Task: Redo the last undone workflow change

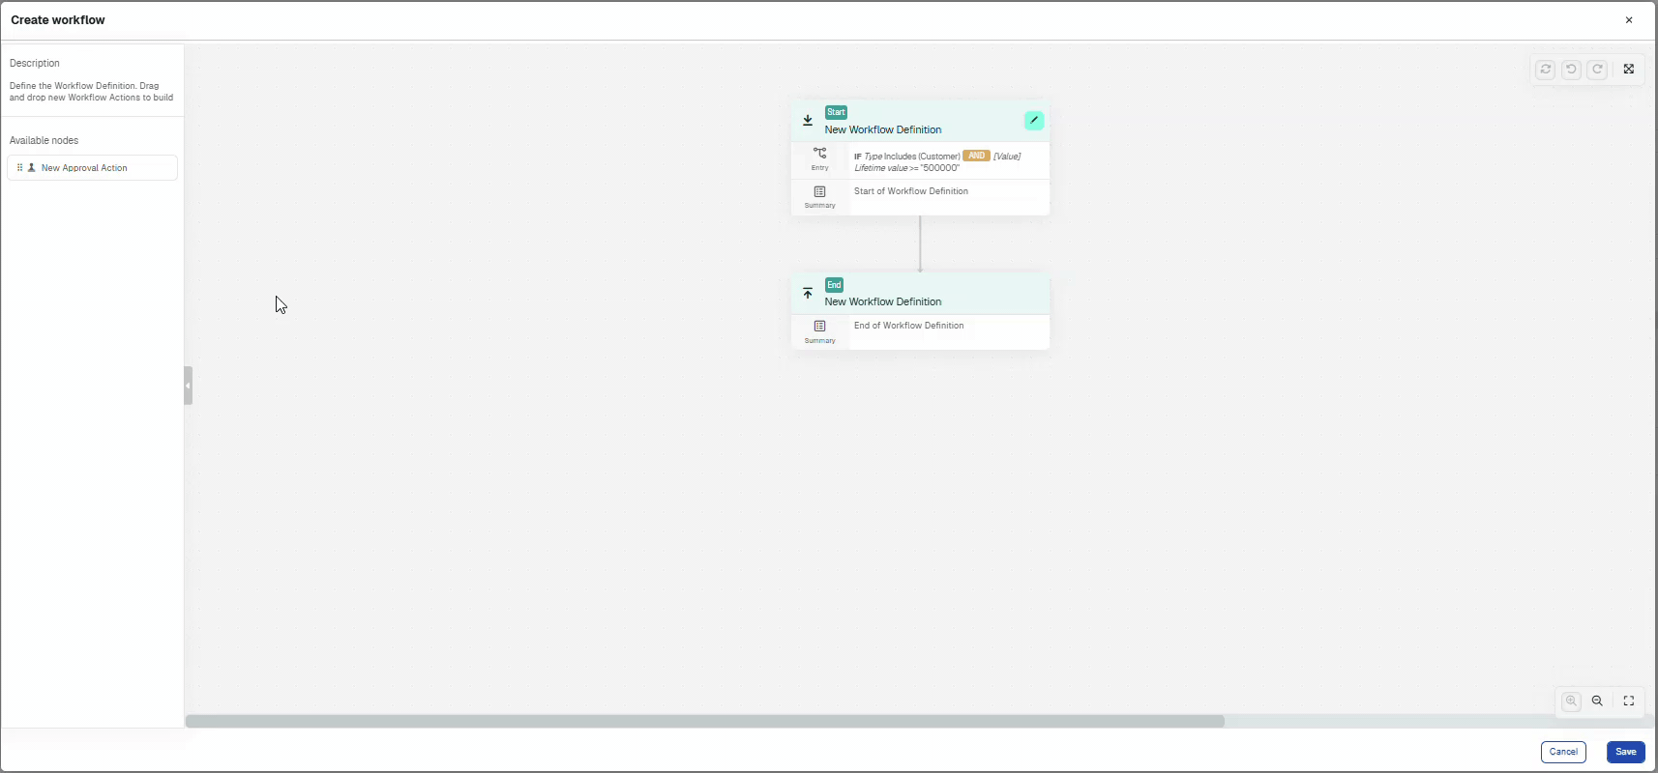Action: pos(1598,70)
